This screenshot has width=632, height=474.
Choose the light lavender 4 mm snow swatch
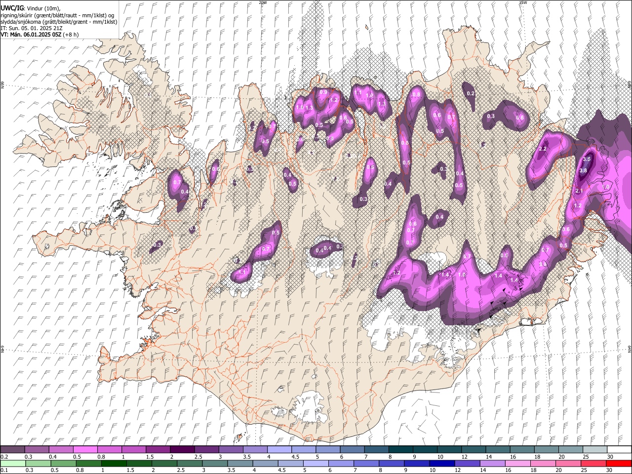point(279,449)
